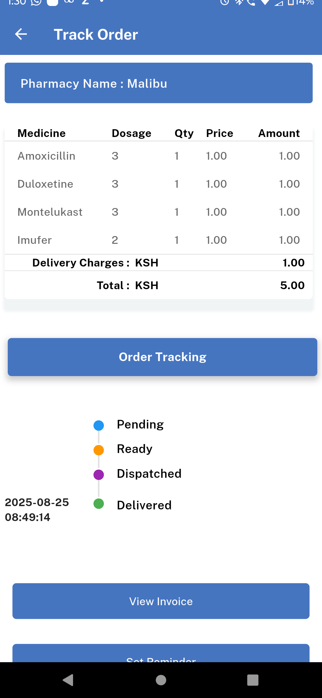Tap the orange Ready status dot
This screenshot has height=698, width=322.
tap(99, 450)
